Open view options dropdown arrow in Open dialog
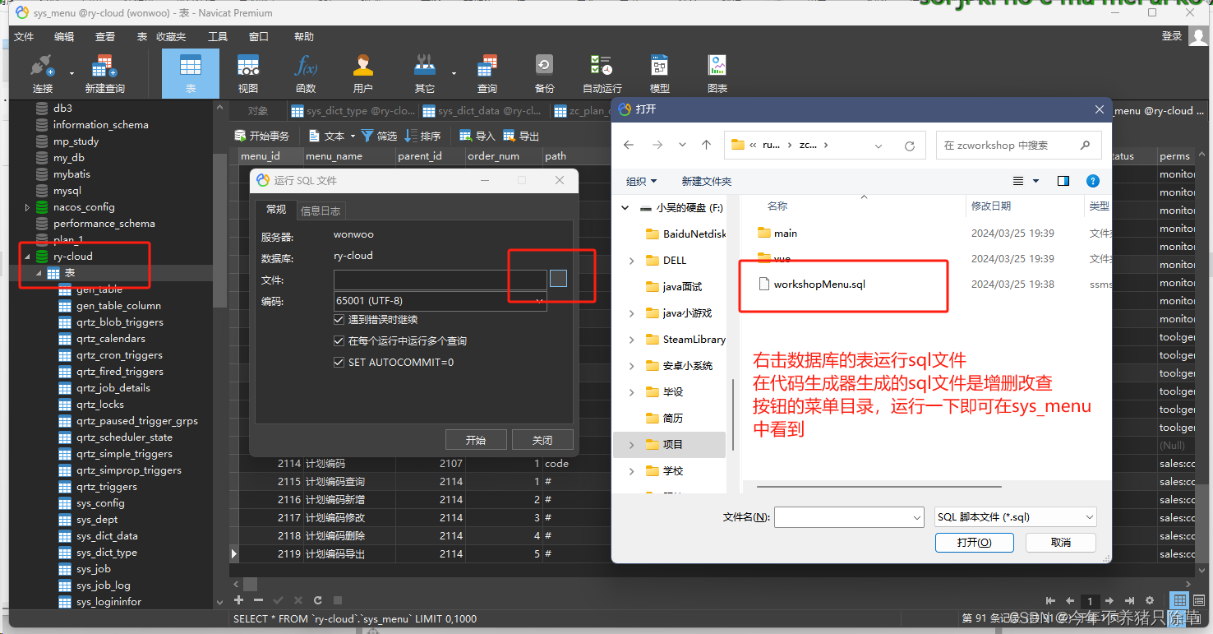Viewport: 1213px width, 634px height. (1035, 181)
